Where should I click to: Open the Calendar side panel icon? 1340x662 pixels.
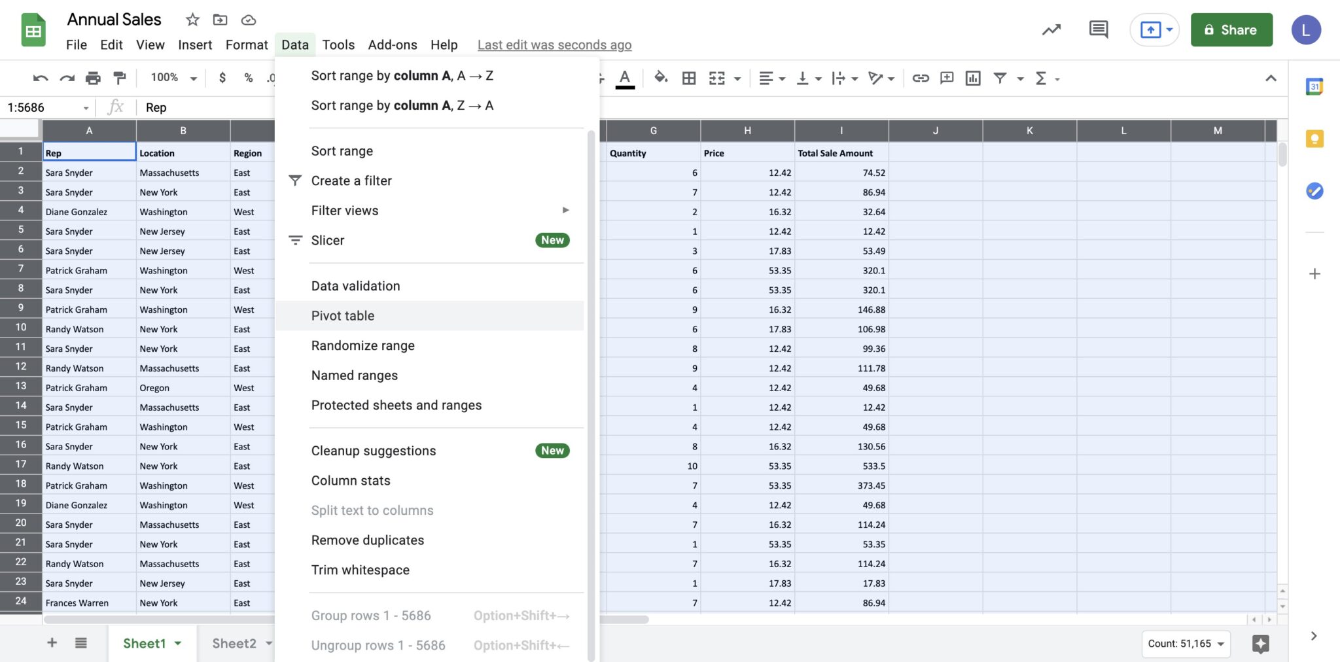click(1314, 86)
